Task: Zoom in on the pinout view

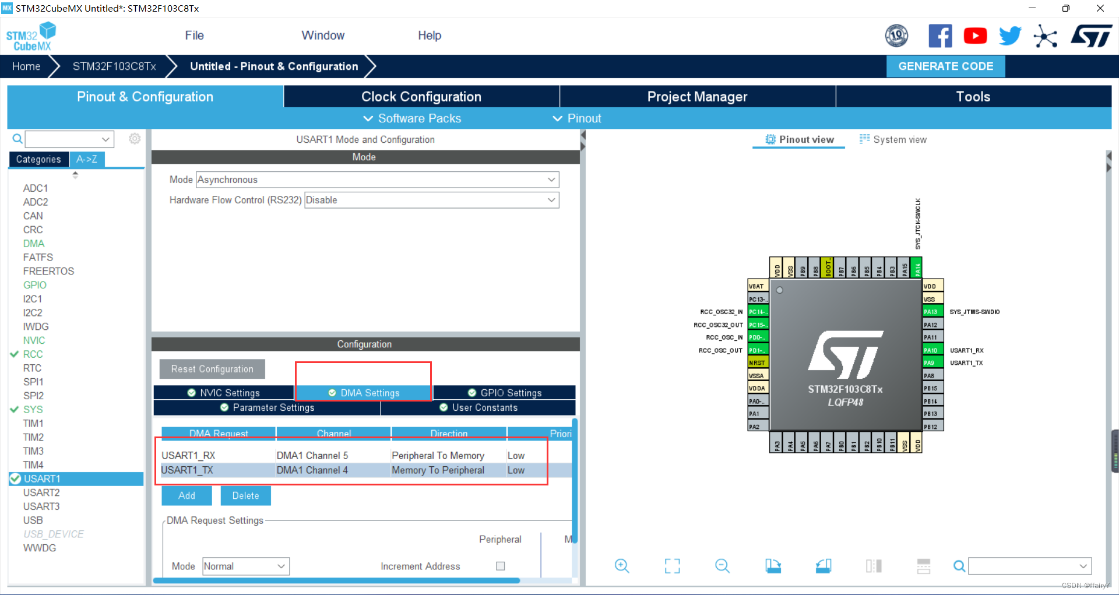Action: pyautogui.click(x=622, y=566)
